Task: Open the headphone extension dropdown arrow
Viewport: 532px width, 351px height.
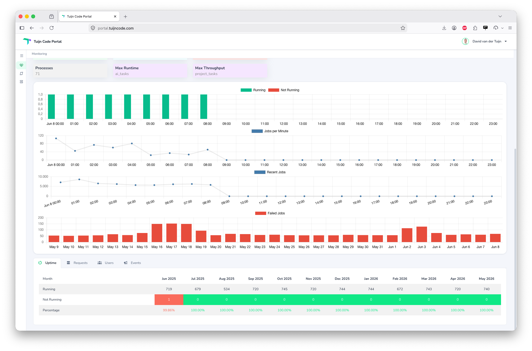Action: [x=502, y=28]
